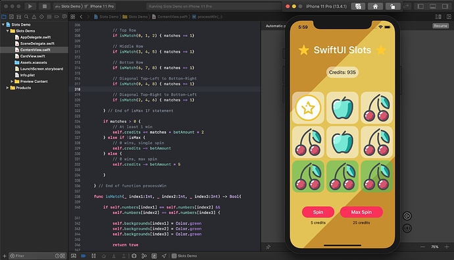454x260 pixels.
Task: Toggle recent files filter clock icon
Action: tap(57, 256)
